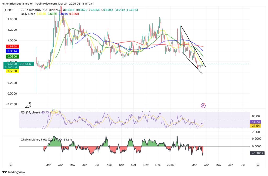Click the 2025 marker on the time axis
The width and height of the screenshot is (268, 176).
[x=170, y=165]
